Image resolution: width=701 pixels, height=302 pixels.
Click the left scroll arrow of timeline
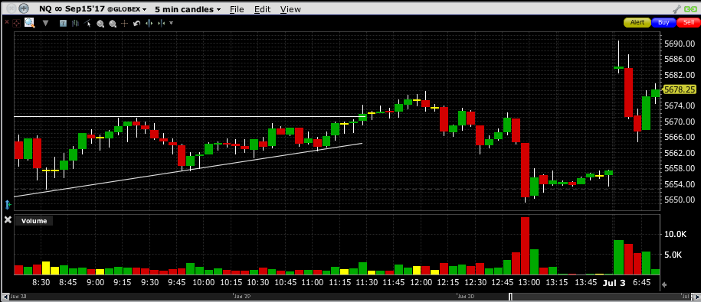tap(5, 296)
